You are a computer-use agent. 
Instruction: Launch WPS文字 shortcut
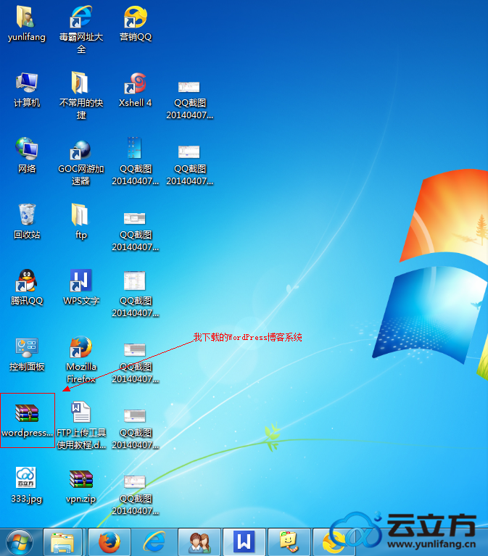[81, 288]
